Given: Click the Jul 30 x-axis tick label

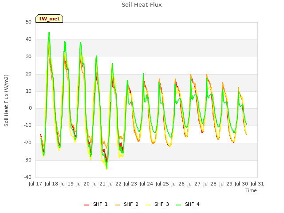Looking at the screenshot, I should pyautogui.click(x=241, y=184).
